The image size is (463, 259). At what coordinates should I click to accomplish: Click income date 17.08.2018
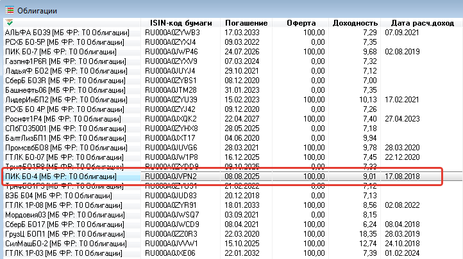[402, 177]
